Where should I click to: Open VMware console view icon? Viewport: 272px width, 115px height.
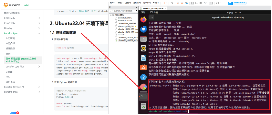point(211,3)
